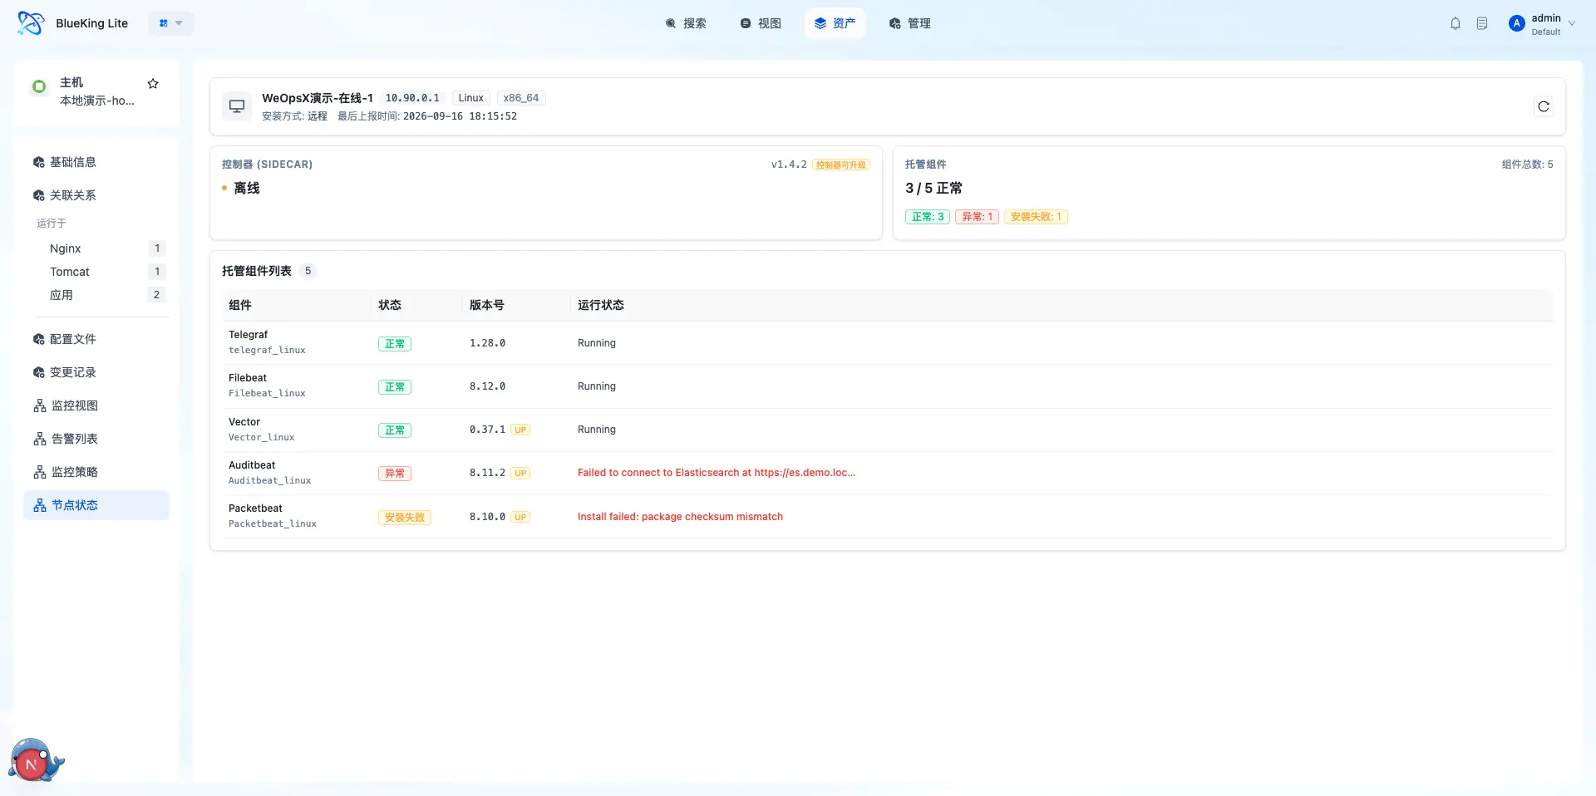Click the 正常: 3 status tag
The height and width of the screenshot is (796, 1596).
tap(928, 217)
